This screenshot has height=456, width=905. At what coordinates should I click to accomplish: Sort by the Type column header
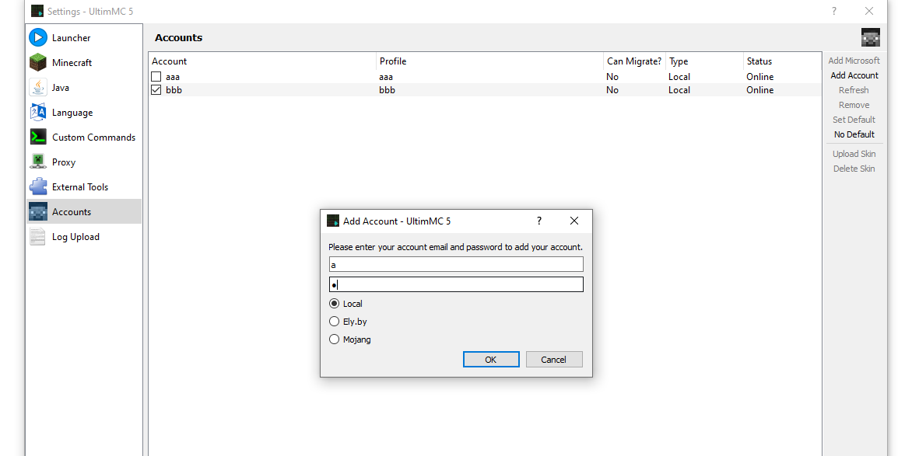705,61
